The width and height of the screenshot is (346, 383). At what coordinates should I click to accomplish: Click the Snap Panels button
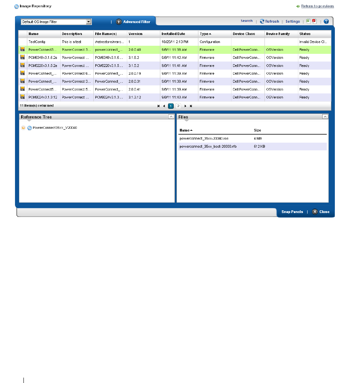click(x=292, y=212)
